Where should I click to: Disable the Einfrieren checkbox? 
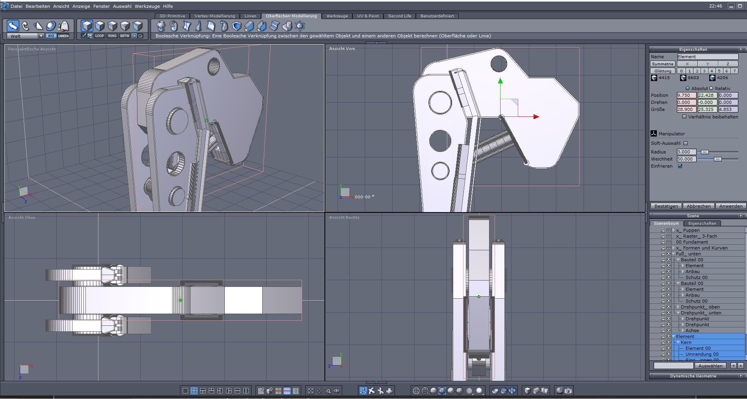tap(680, 166)
